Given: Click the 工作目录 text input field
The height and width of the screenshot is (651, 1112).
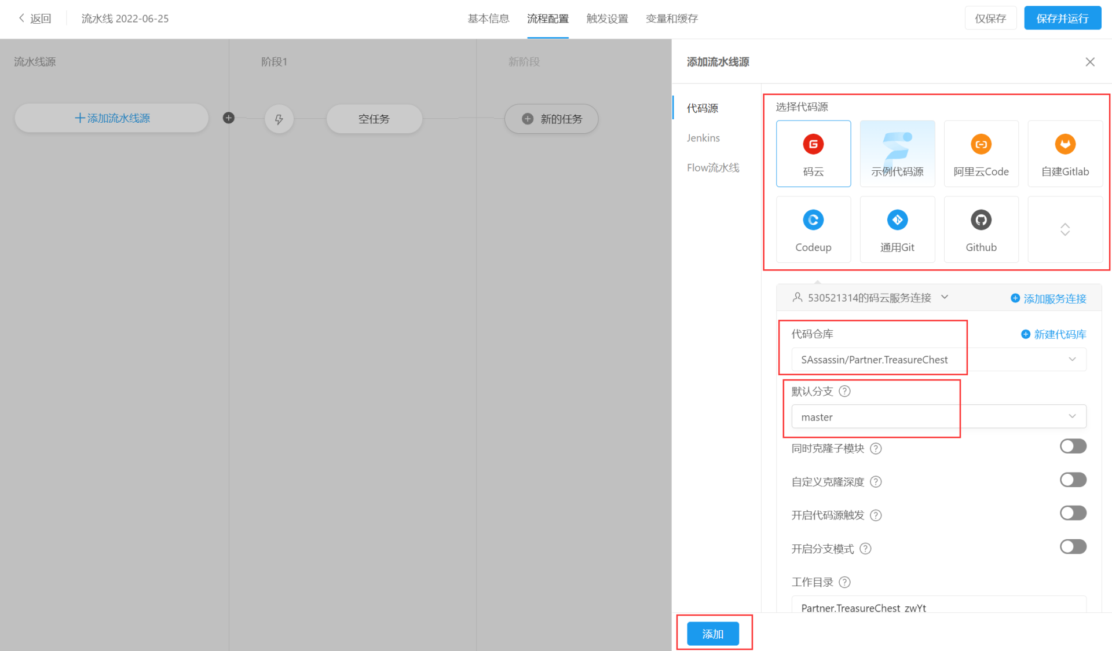Looking at the screenshot, I should pyautogui.click(x=938, y=606).
